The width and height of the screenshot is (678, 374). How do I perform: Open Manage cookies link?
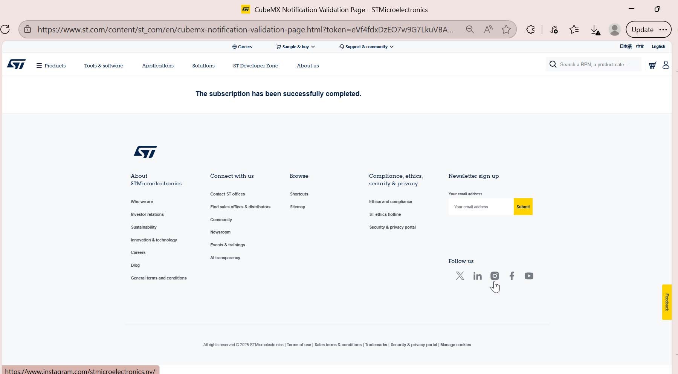(455, 345)
